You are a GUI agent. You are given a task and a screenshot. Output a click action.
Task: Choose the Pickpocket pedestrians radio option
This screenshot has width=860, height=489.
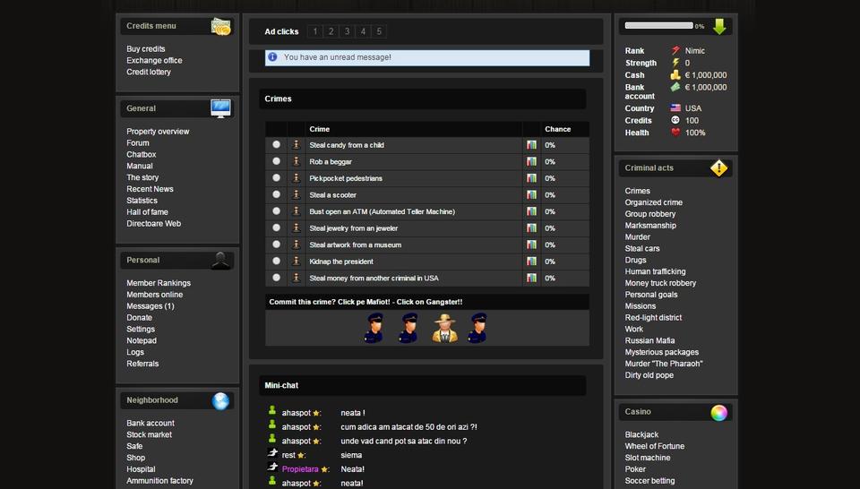pos(276,178)
